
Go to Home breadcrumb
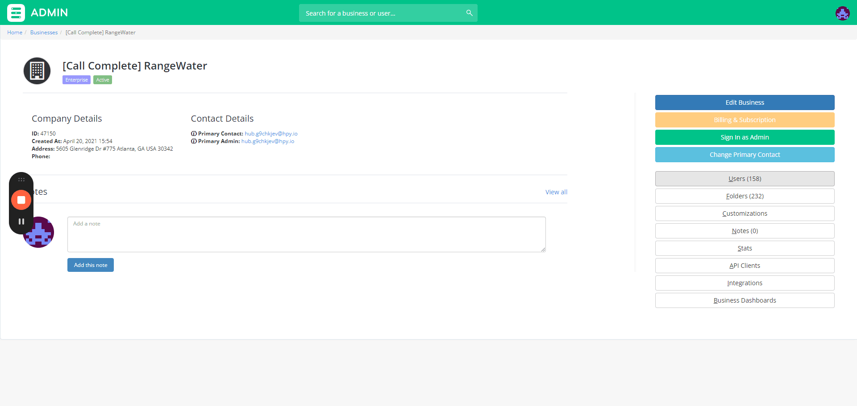pyautogui.click(x=15, y=33)
